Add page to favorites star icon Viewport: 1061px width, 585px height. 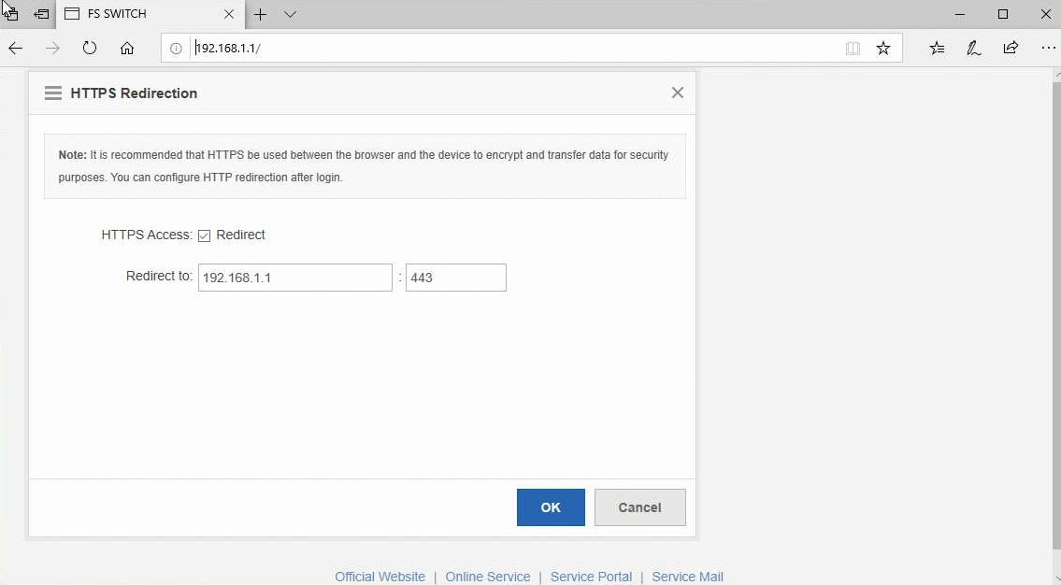point(883,48)
